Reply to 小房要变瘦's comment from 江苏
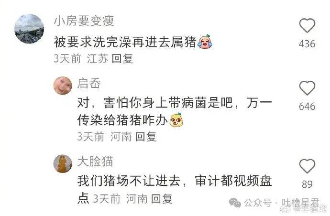The width and height of the screenshot is (330, 216). coord(122,59)
